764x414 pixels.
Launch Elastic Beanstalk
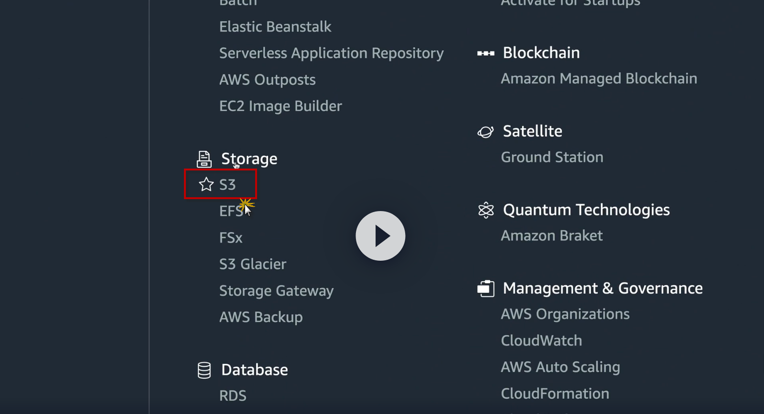tap(275, 27)
